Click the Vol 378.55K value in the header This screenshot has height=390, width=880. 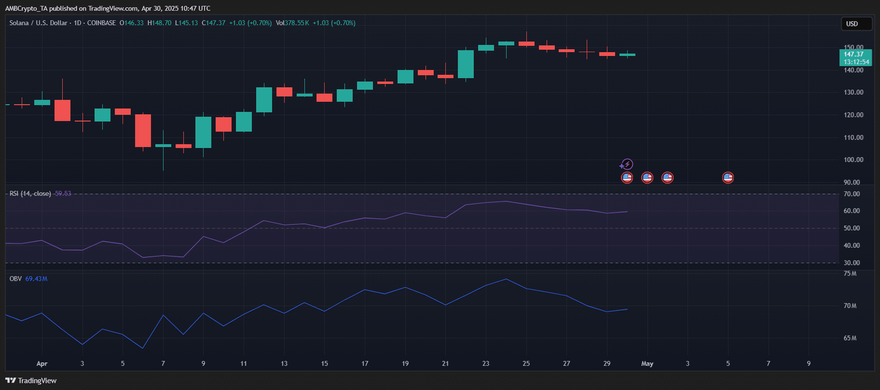pyautogui.click(x=293, y=23)
